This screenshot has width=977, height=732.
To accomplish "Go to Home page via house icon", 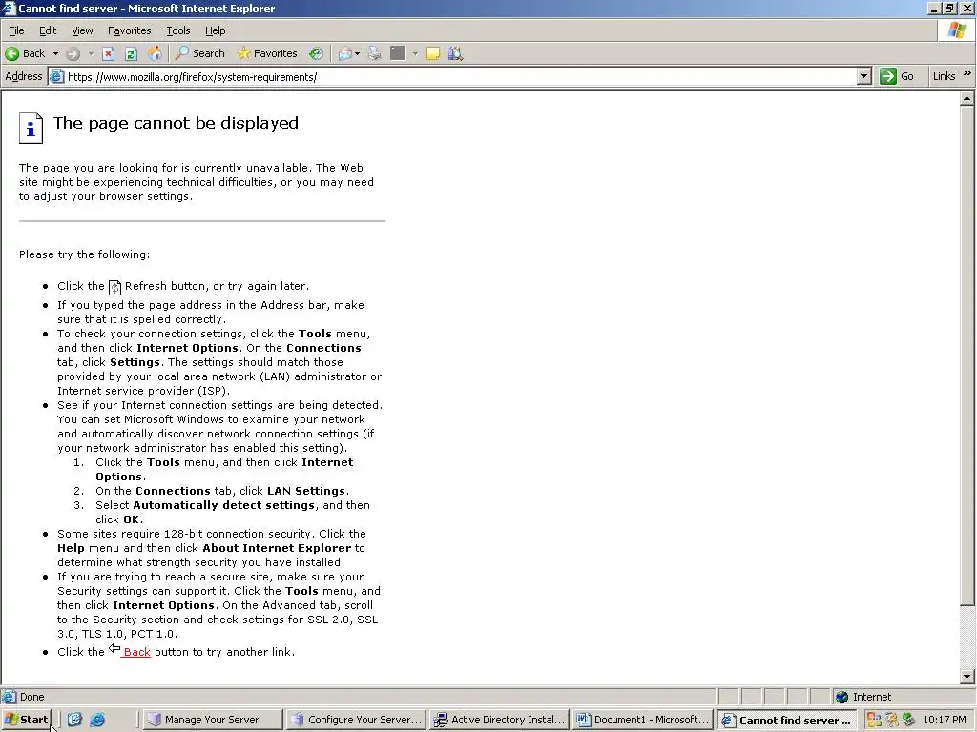I will coord(155,53).
